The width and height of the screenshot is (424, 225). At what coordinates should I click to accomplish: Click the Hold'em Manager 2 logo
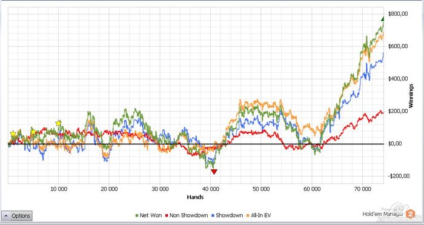(411, 213)
